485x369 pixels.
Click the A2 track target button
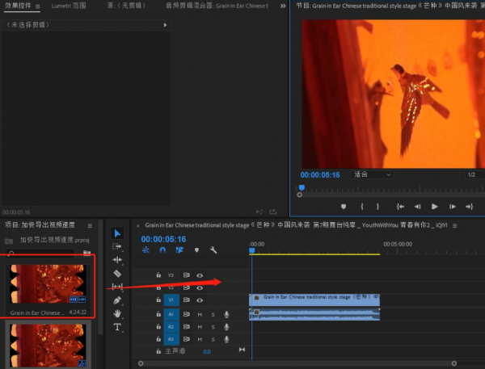[x=171, y=327]
